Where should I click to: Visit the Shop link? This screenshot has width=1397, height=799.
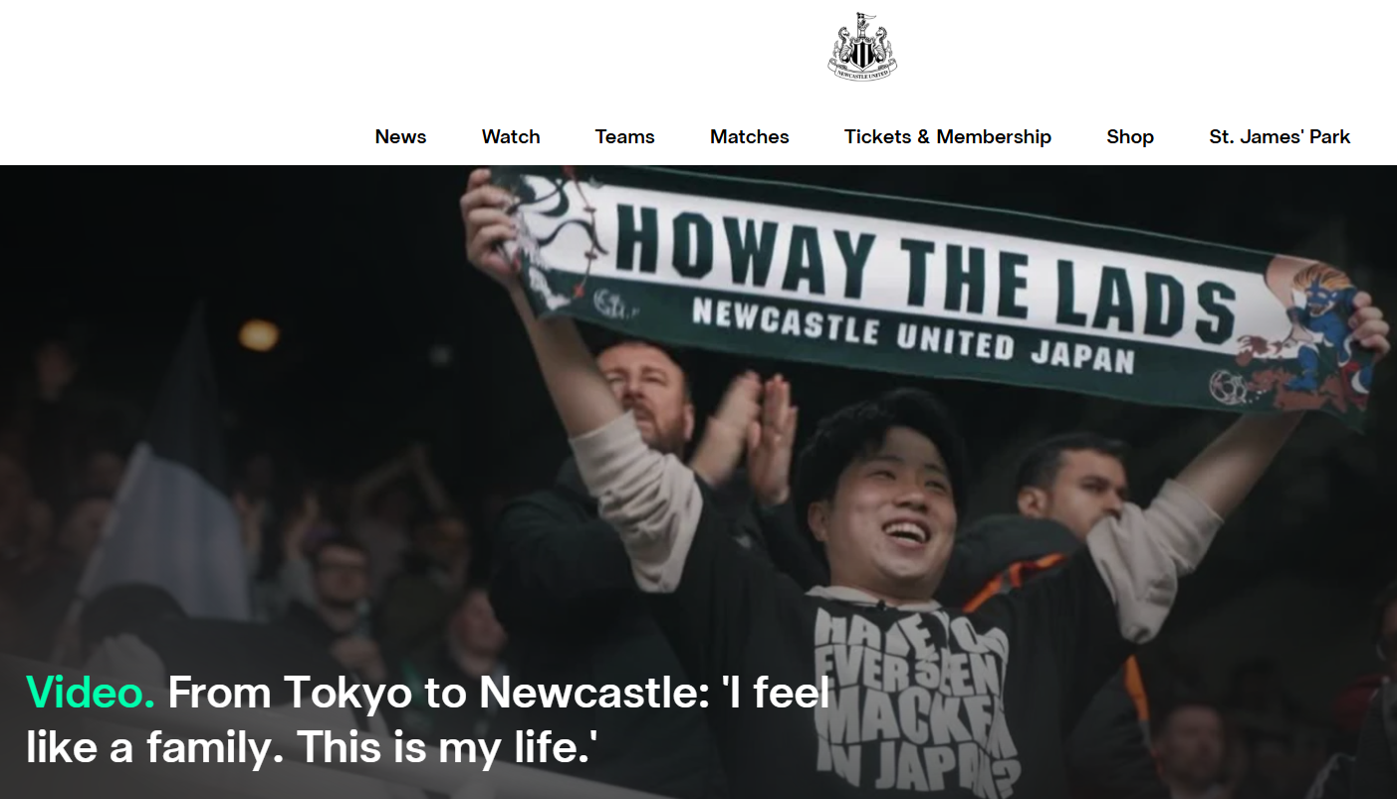[x=1130, y=137]
